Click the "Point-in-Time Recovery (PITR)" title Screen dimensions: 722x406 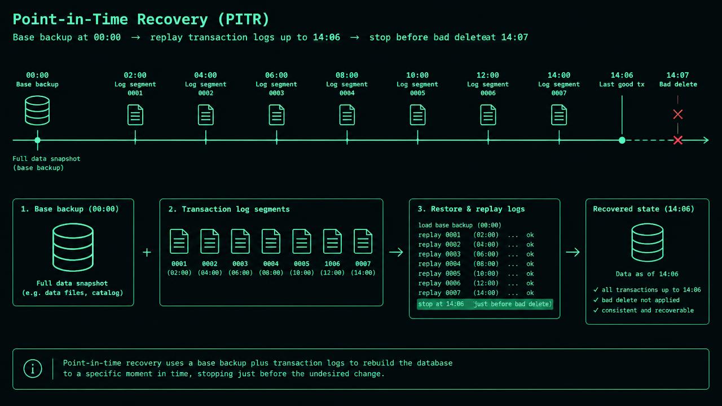pyautogui.click(x=141, y=19)
